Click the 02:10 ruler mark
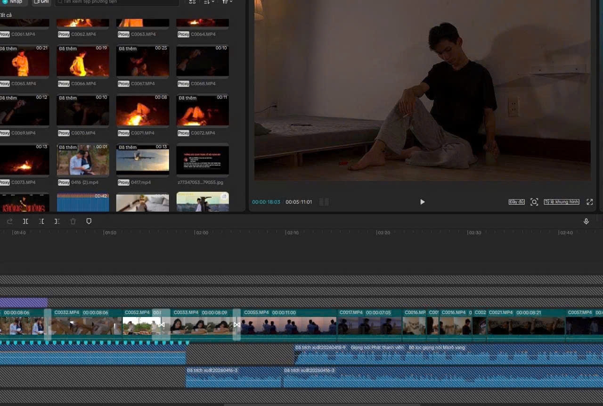This screenshot has width=603, height=406. point(293,232)
